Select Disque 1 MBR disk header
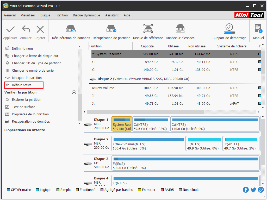Screen dimensions: 267x200 point(97,124)
